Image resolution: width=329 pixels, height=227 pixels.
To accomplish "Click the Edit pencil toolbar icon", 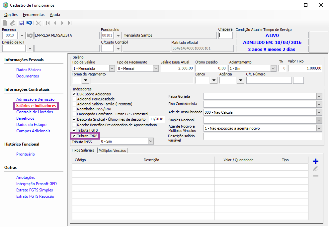I will [x=13, y=23].
